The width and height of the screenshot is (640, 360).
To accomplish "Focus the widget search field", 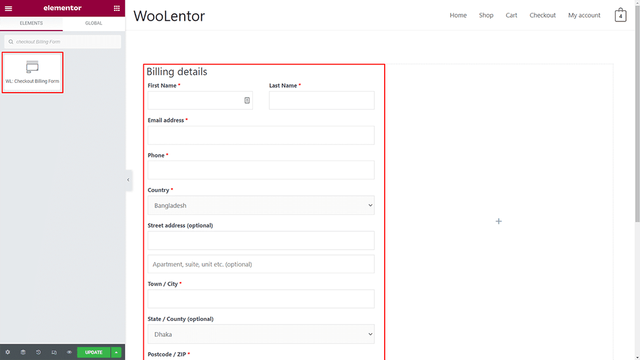I will [63, 41].
